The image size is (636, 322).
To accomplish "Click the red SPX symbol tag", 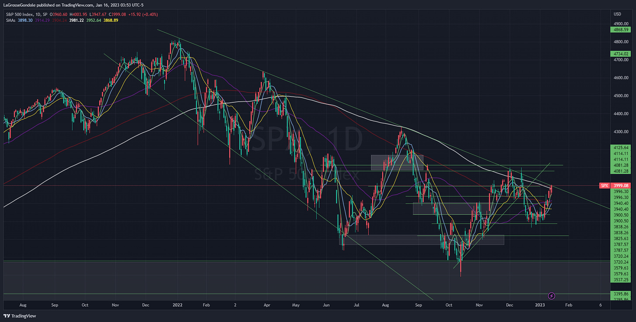I will click(604, 186).
